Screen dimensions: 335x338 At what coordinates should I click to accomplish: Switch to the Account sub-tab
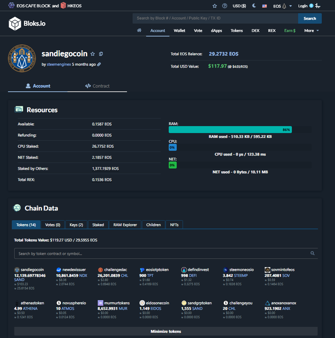click(x=38, y=86)
